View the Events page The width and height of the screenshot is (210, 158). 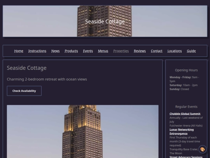point(88,51)
